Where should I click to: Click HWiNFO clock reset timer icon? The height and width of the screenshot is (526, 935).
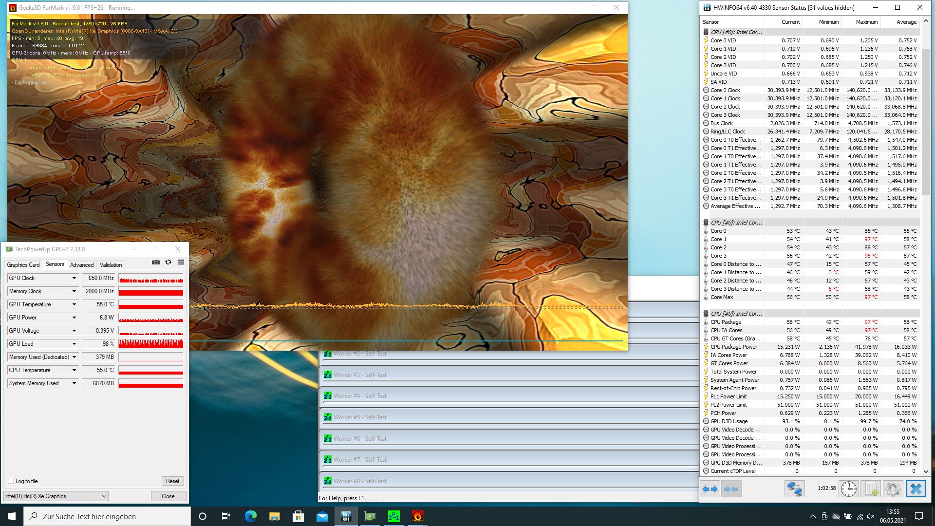(x=848, y=488)
